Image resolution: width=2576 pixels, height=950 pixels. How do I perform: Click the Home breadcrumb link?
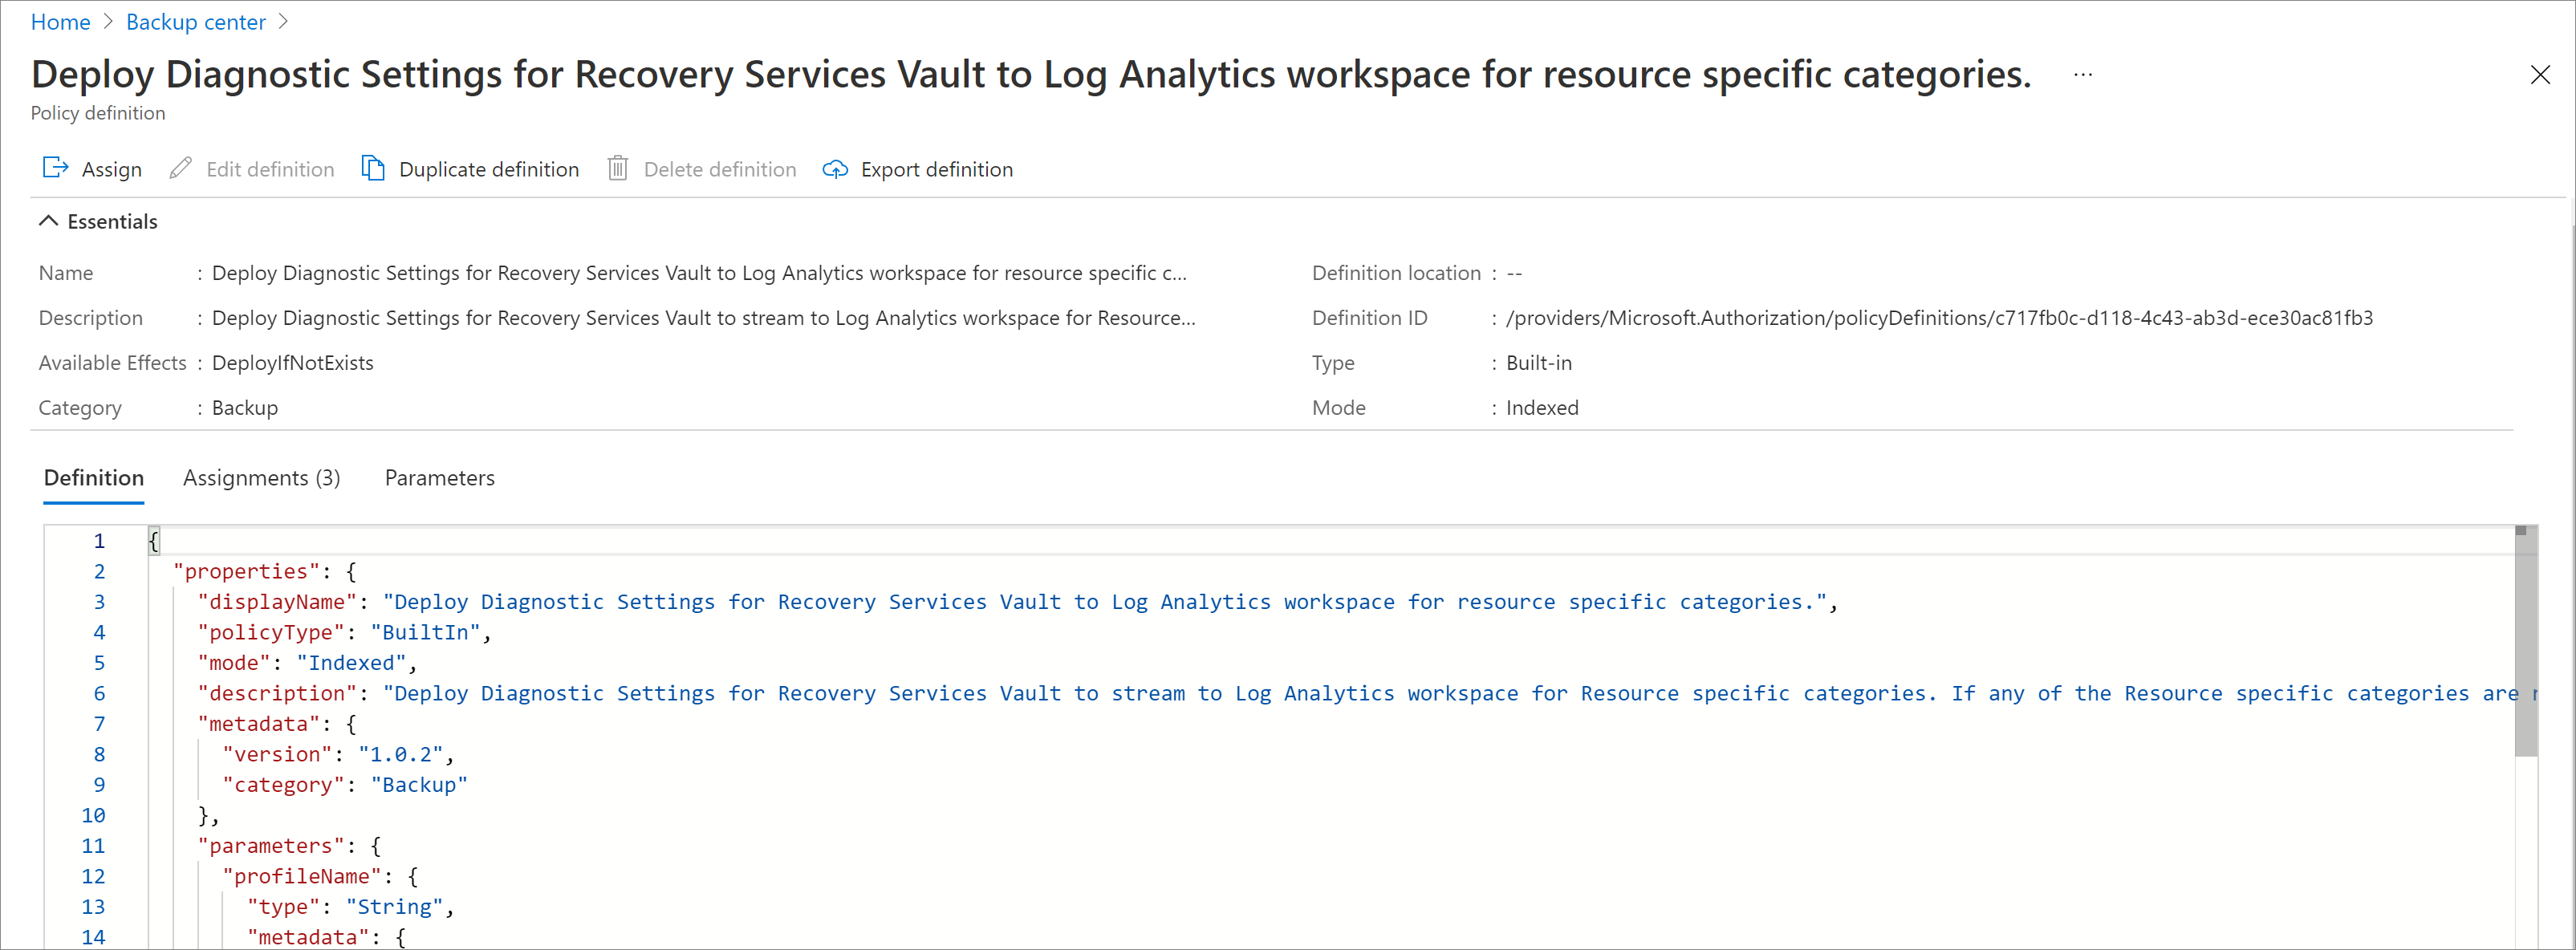coord(58,23)
